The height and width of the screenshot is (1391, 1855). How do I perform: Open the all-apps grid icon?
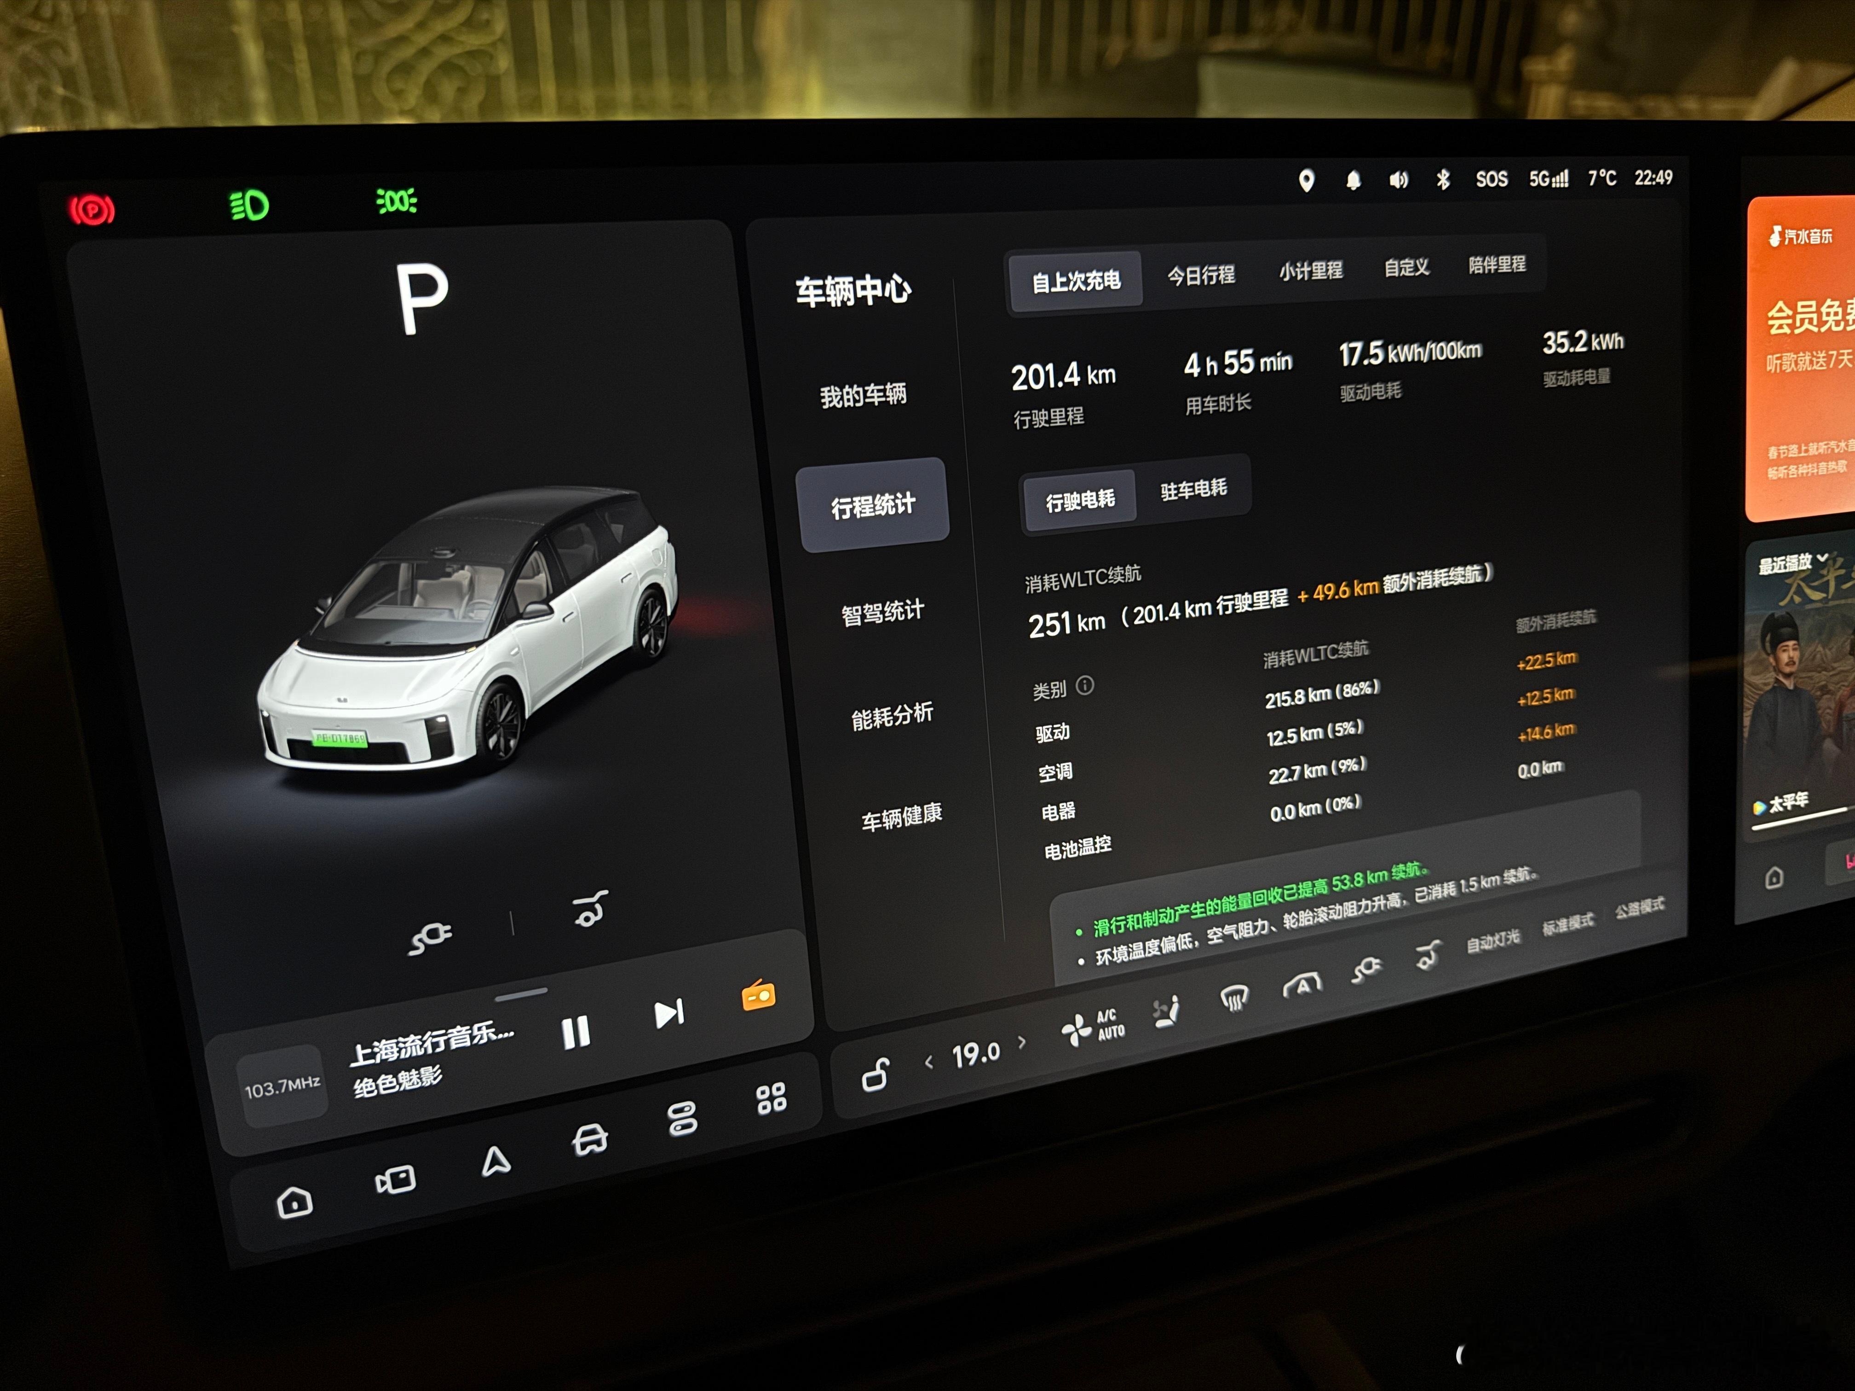pyautogui.click(x=771, y=1098)
